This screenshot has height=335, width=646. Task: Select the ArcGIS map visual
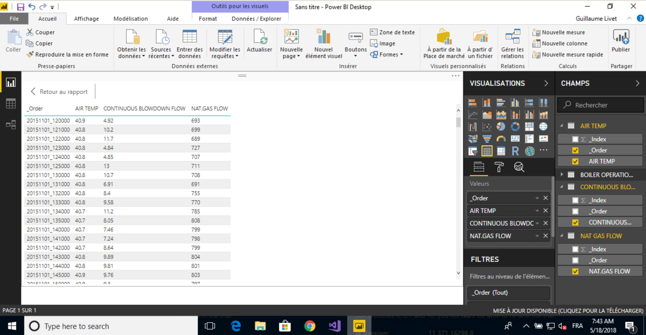click(x=529, y=151)
